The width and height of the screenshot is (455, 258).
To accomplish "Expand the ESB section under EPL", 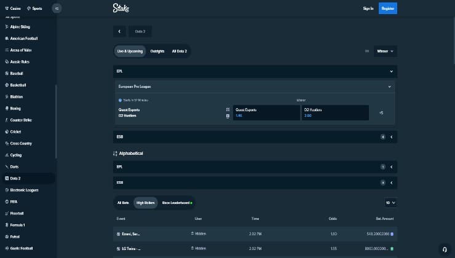I will point(255,137).
